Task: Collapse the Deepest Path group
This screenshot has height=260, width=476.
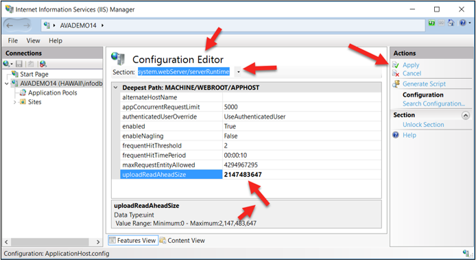Action: click(116, 88)
